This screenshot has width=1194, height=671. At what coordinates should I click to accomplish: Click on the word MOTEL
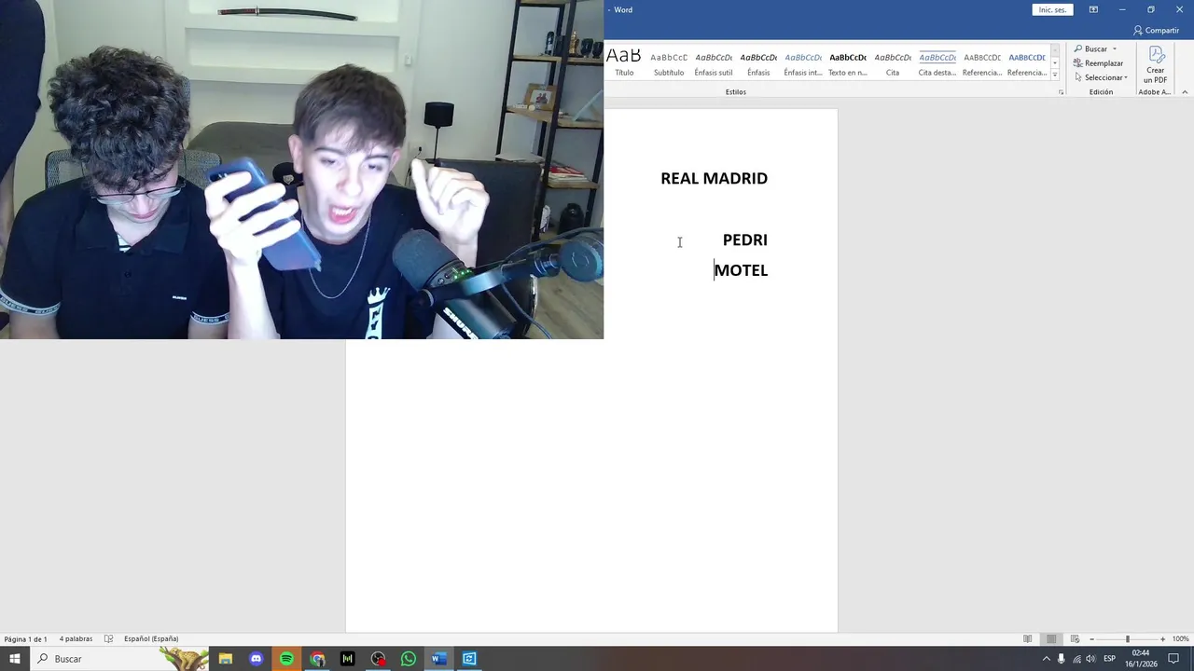tap(742, 270)
